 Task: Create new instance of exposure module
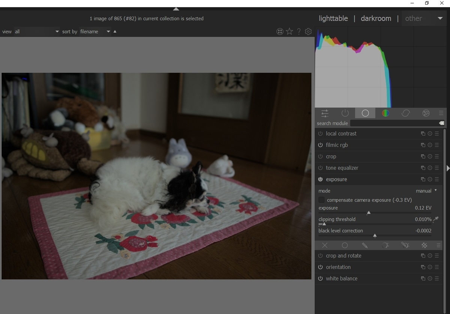pos(423,179)
